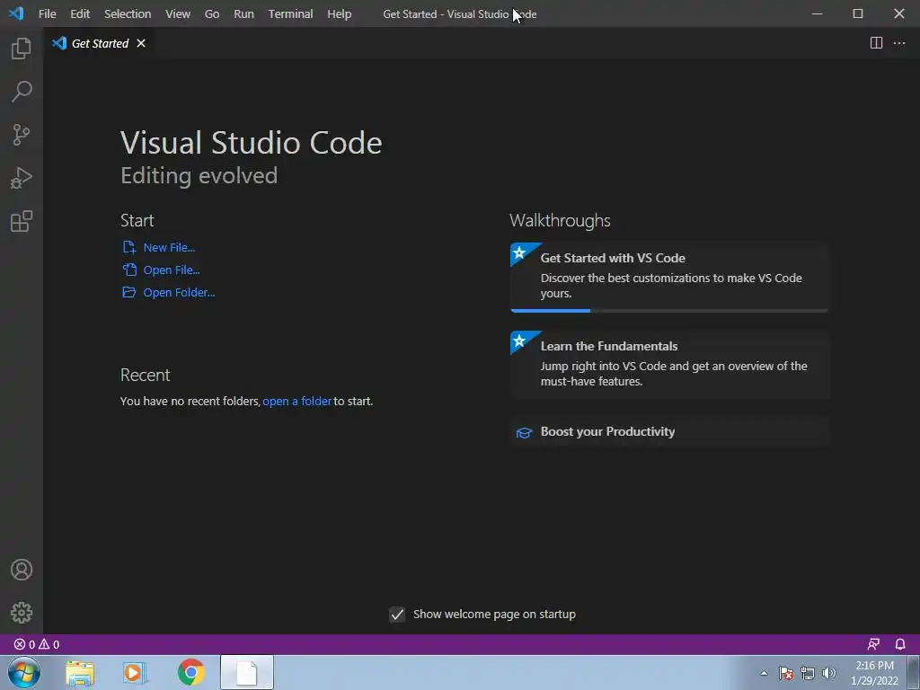Image resolution: width=920 pixels, height=690 pixels.
Task: Open the notifications bell
Action: 900,644
